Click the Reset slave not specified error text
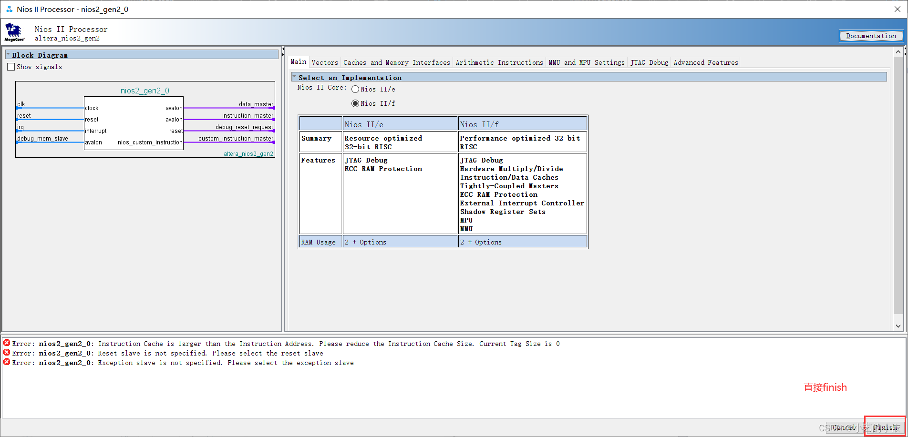The width and height of the screenshot is (908, 437). (210, 353)
